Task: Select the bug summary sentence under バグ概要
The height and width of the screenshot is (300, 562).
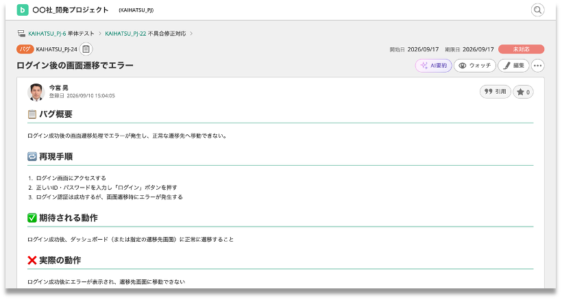Action: pyautogui.click(x=127, y=136)
